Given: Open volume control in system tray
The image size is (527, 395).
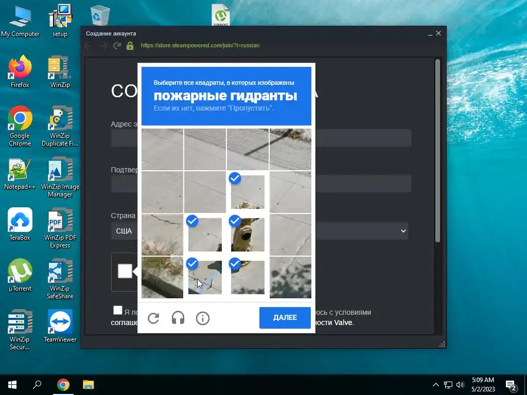Looking at the screenshot, I should click(x=460, y=385).
